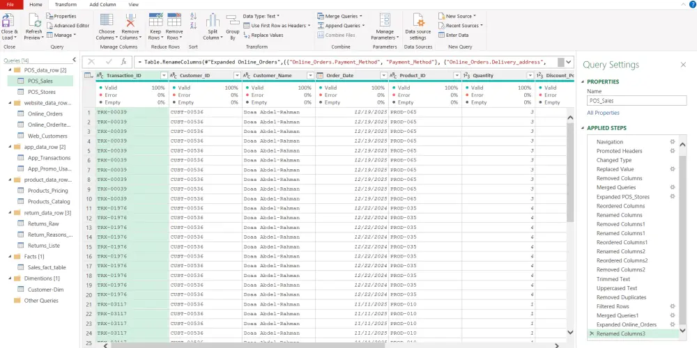Open query Properties in the ribbon
Viewport: 697px width, 348px height.
(61, 16)
